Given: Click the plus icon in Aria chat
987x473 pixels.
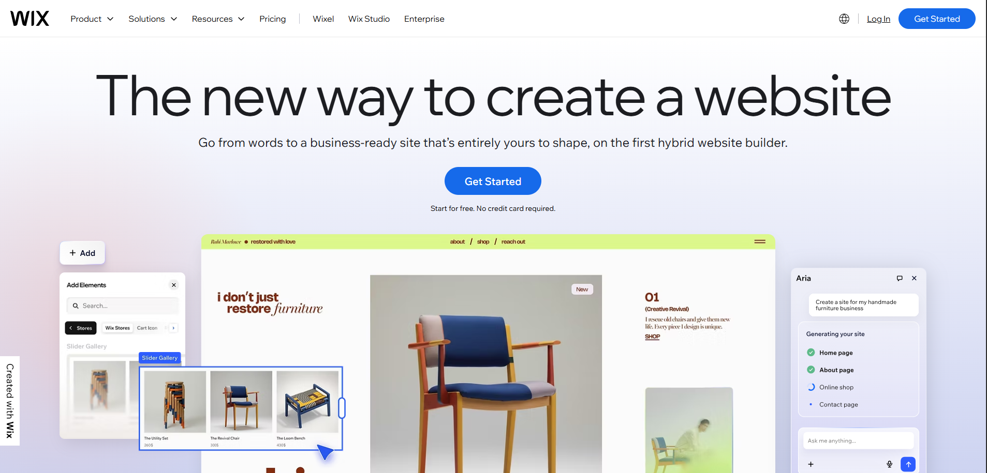Looking at the screenshot, I should point(811,464).
